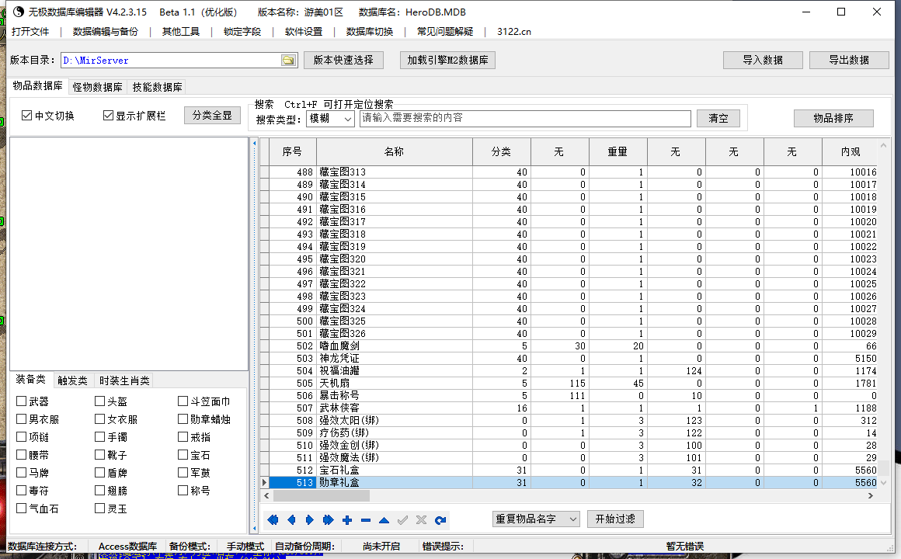This screenshot has height=559, width=901.
Task: Click the search content input field
Action: click(x=525, y=118)
